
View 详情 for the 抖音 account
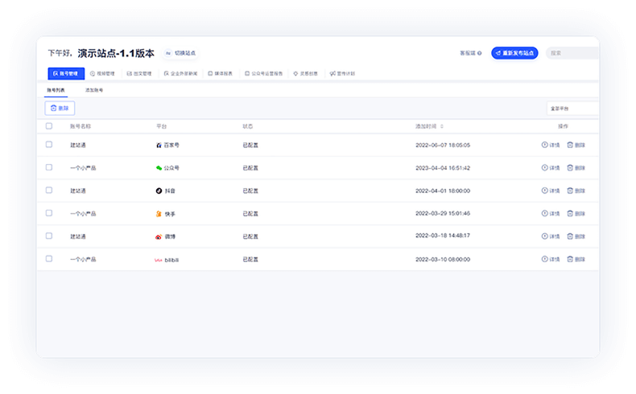point(551,191)
